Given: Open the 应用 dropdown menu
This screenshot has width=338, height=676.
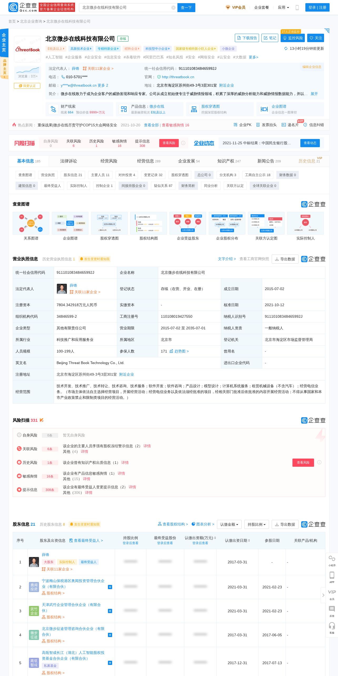Looking at the screenshot, I should pyautogui.click(x=284, y=7).
